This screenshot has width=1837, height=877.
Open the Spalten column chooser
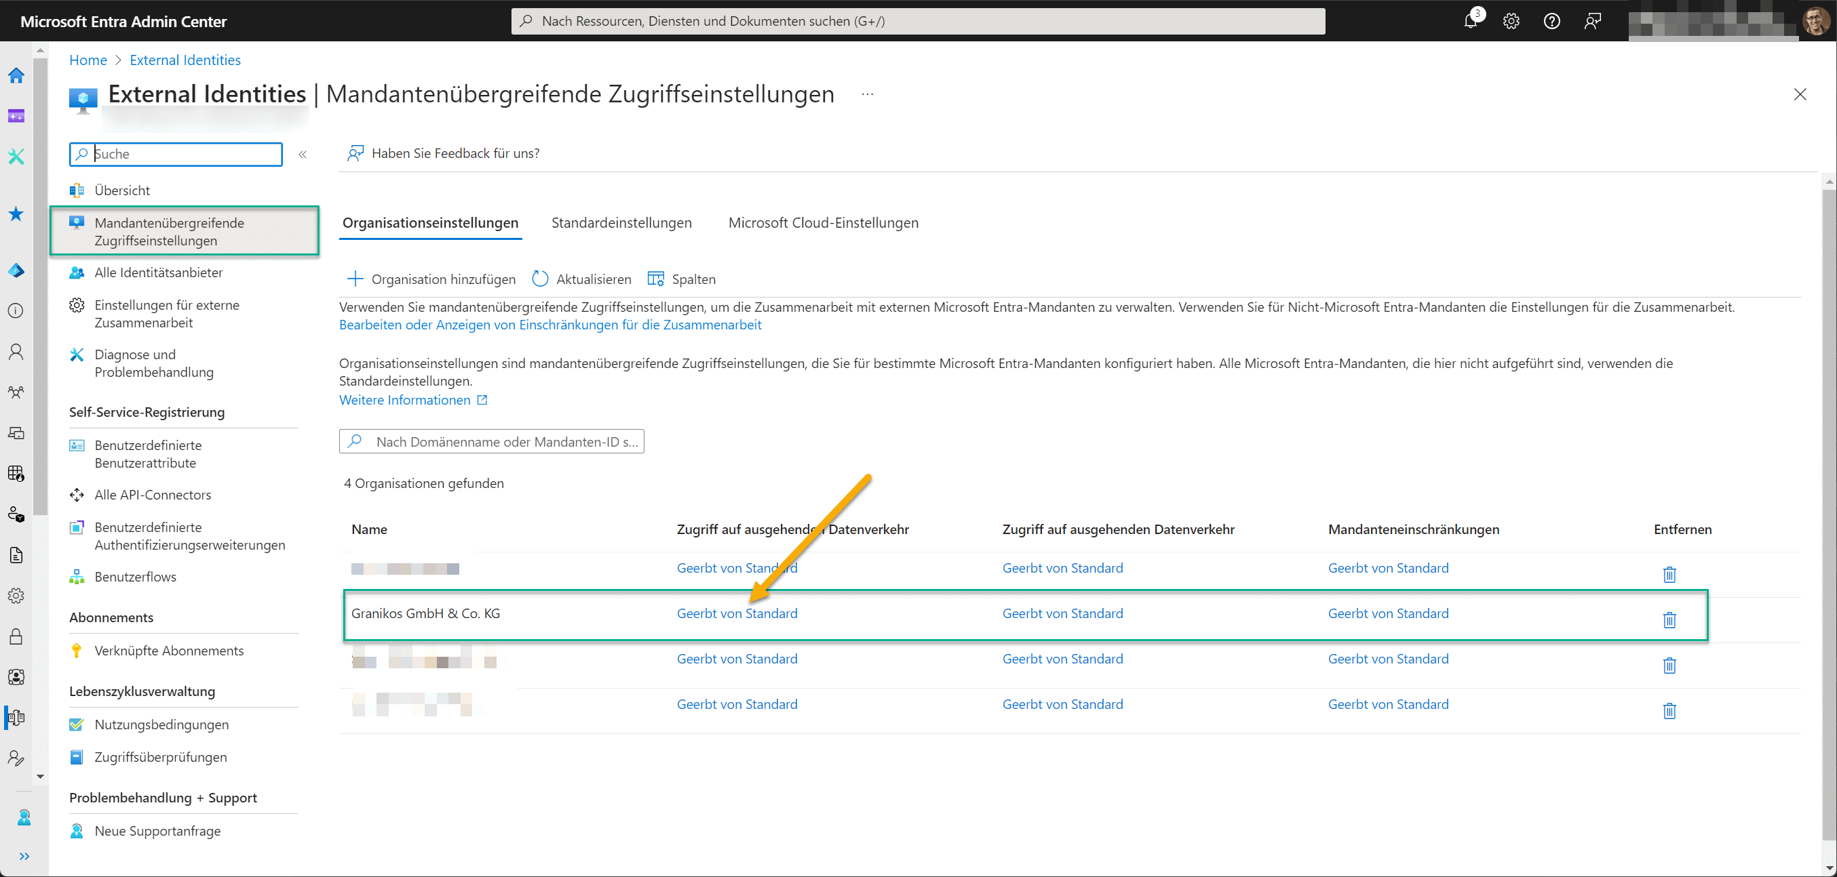(x=681, y=279)
